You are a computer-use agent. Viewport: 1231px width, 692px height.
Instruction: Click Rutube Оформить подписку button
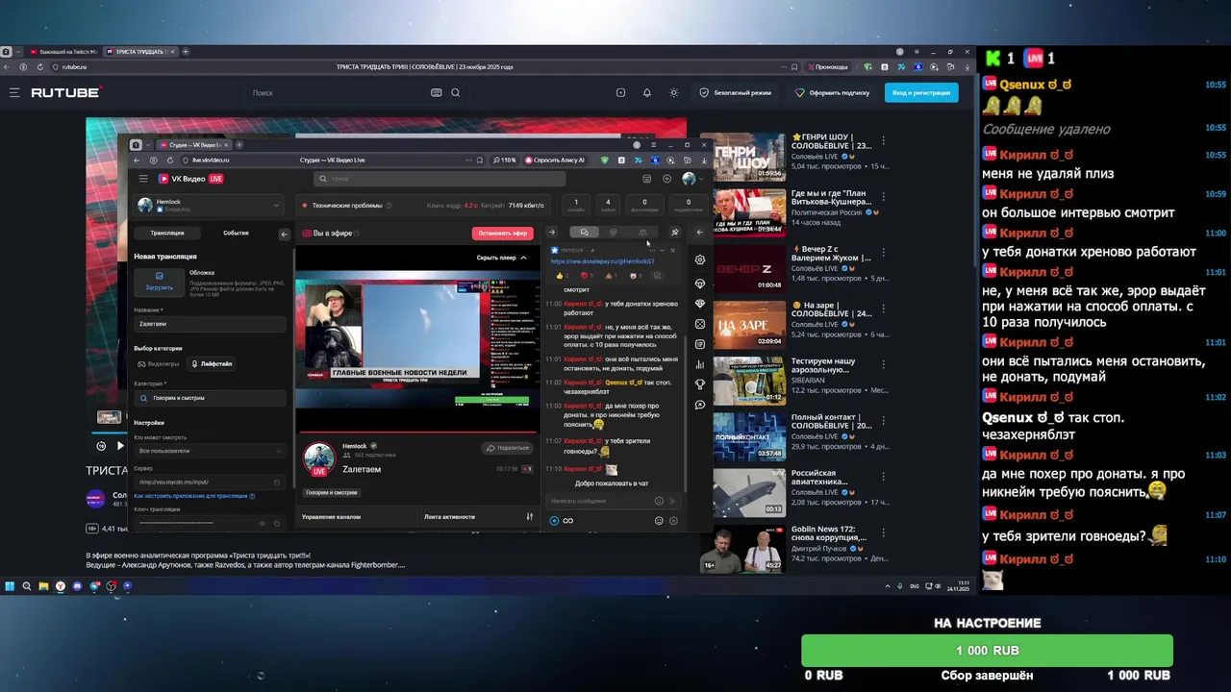(832, 93)
